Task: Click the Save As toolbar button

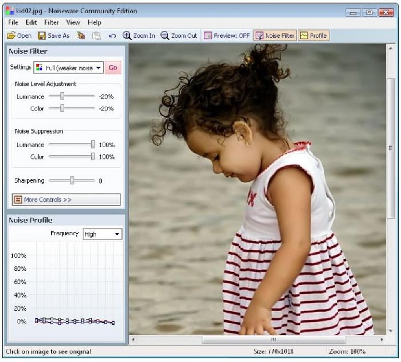Action: (53, 35)
